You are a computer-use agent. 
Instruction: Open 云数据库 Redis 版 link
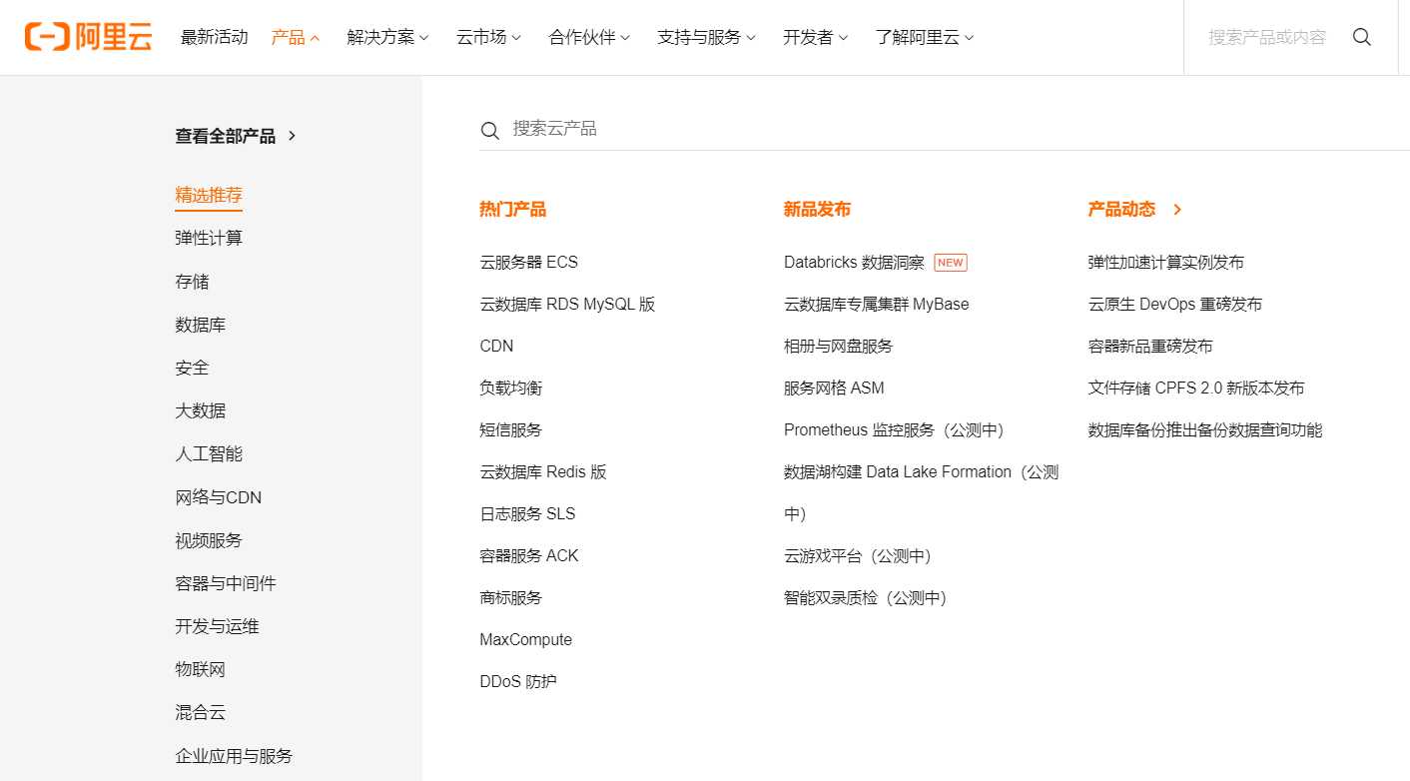(543, 472)
